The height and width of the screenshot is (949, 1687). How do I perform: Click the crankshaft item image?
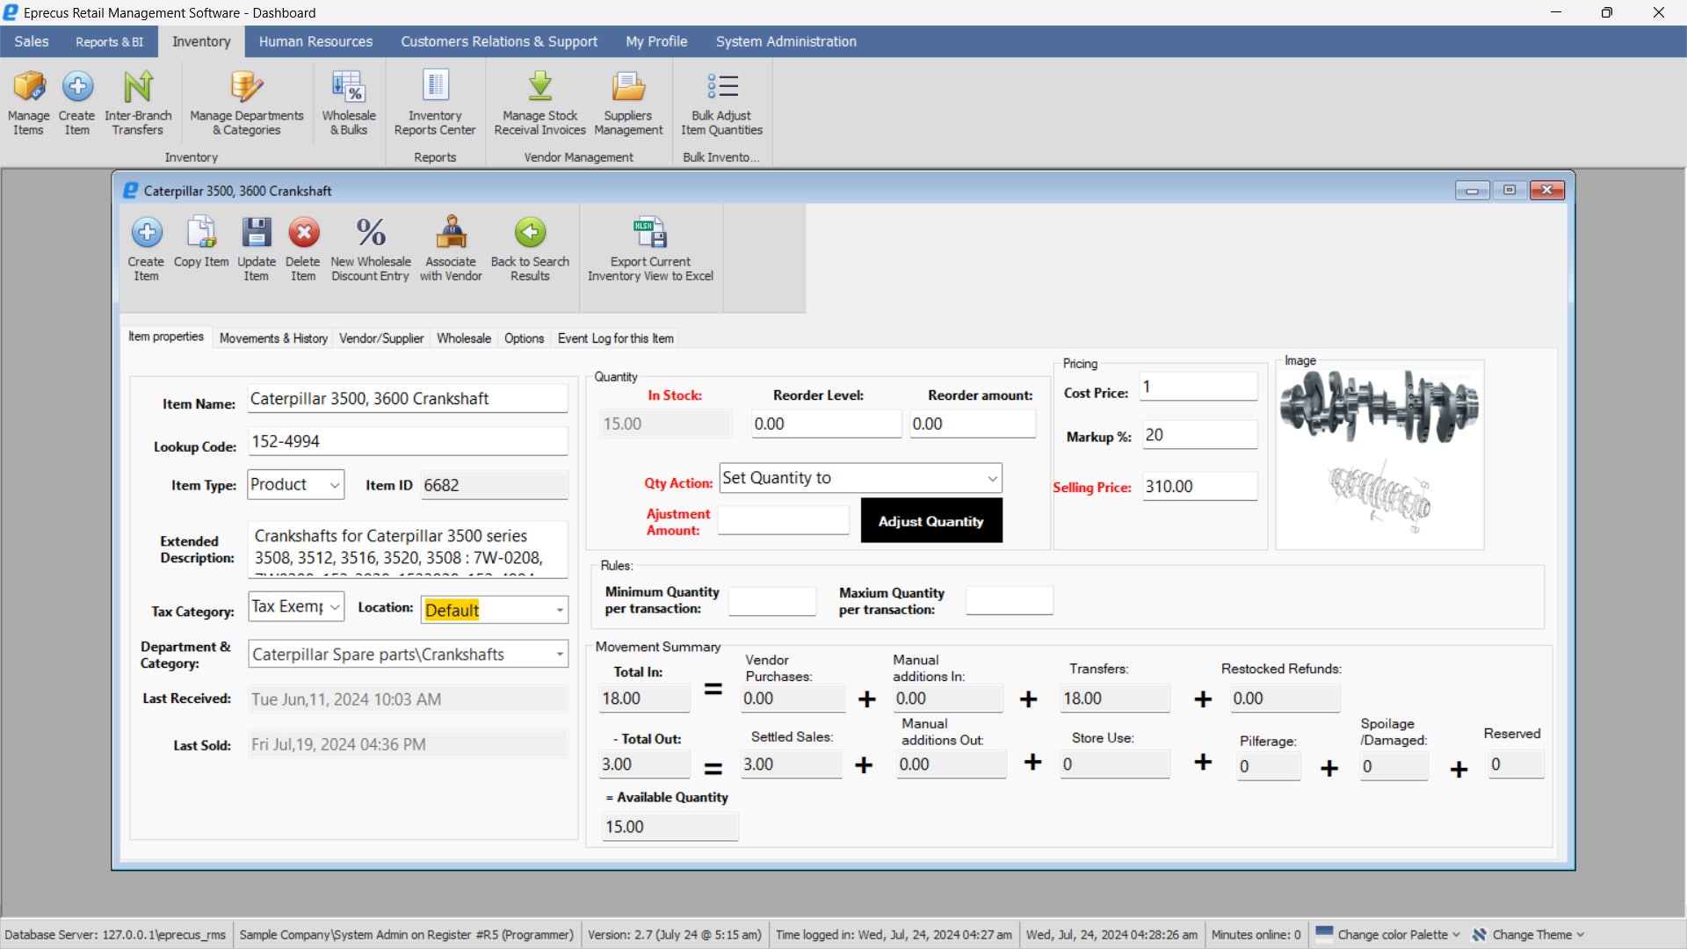(x=1379, y=455)
